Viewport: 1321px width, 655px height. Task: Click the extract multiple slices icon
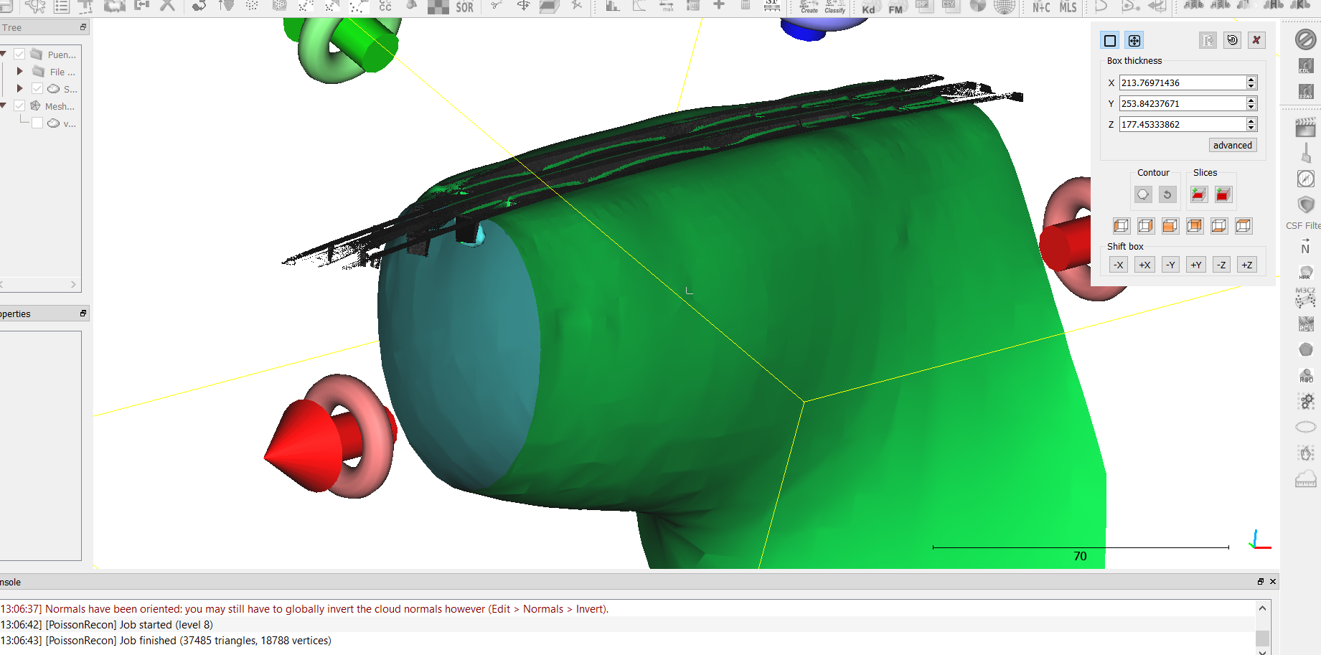click(x=1223, y=194)
